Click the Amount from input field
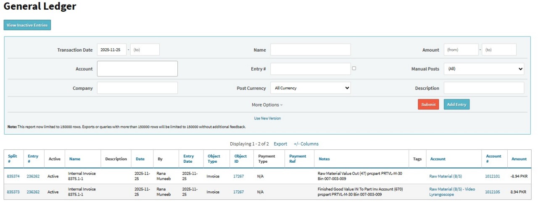 click(x=461, y=49)
